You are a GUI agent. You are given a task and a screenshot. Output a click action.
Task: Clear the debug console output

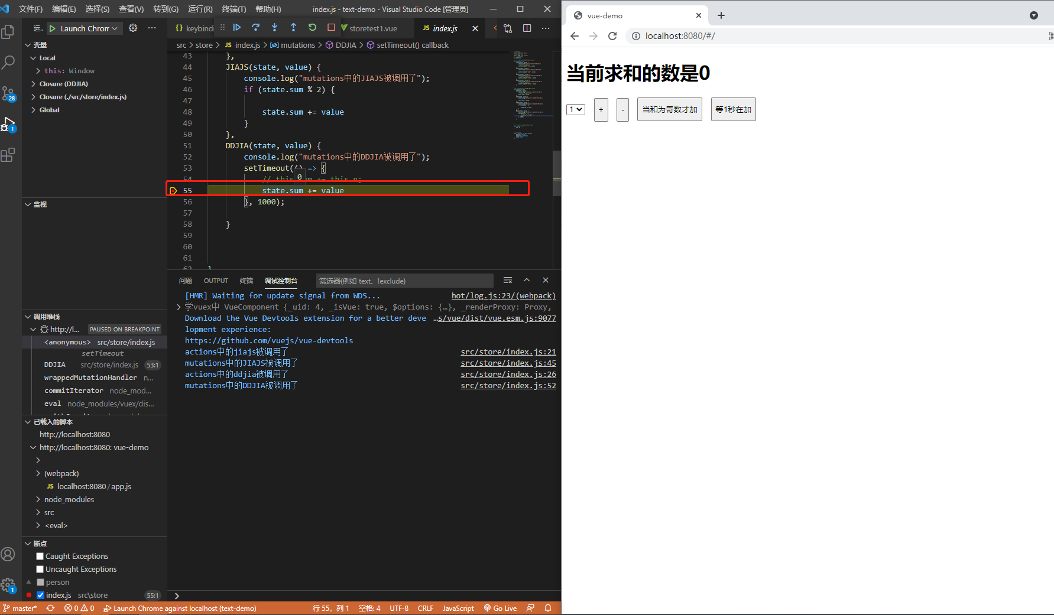pos(508,280)
